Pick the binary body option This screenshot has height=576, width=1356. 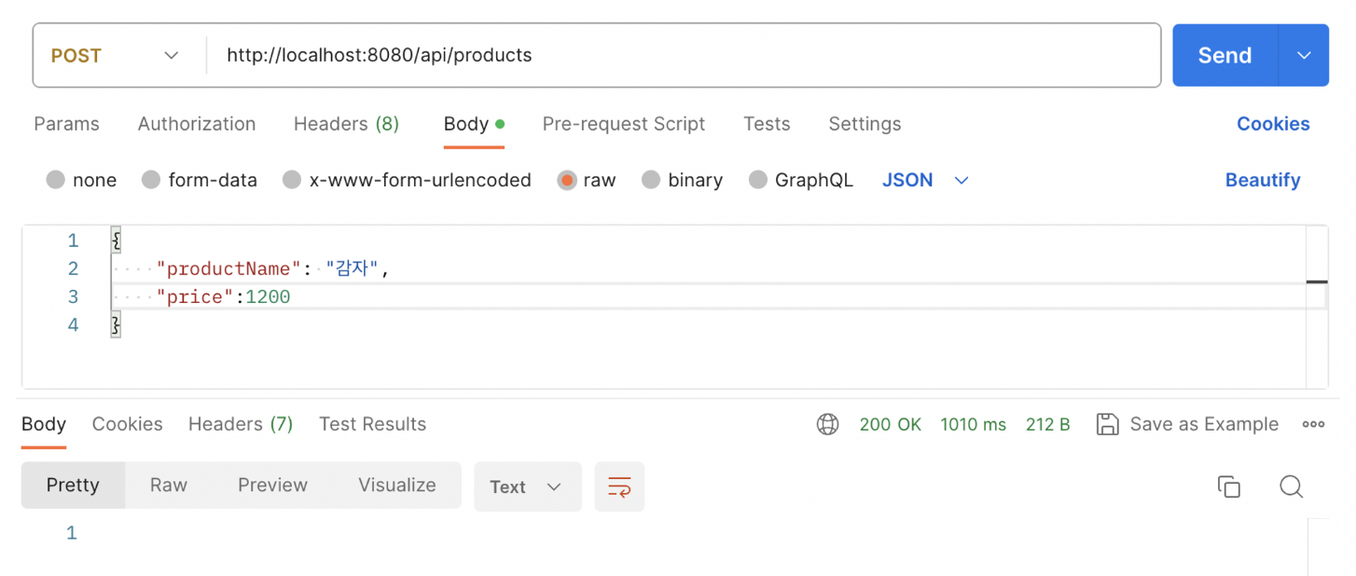click(x=651, y=181)
